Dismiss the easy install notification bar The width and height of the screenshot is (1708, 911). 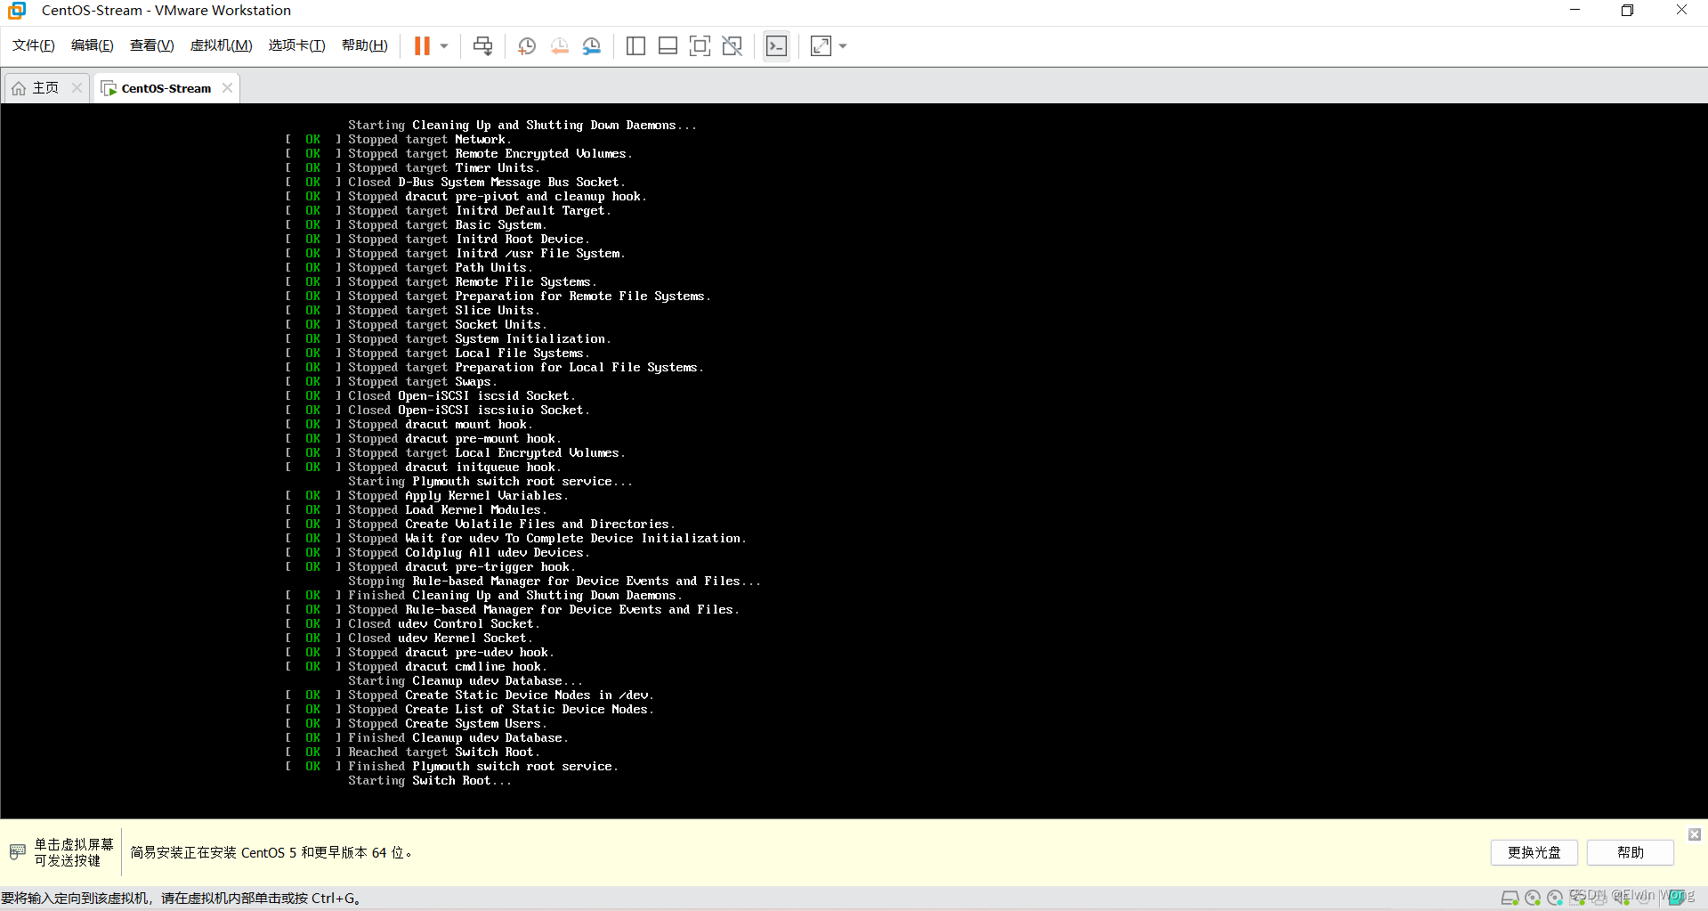pos(1695,834)
